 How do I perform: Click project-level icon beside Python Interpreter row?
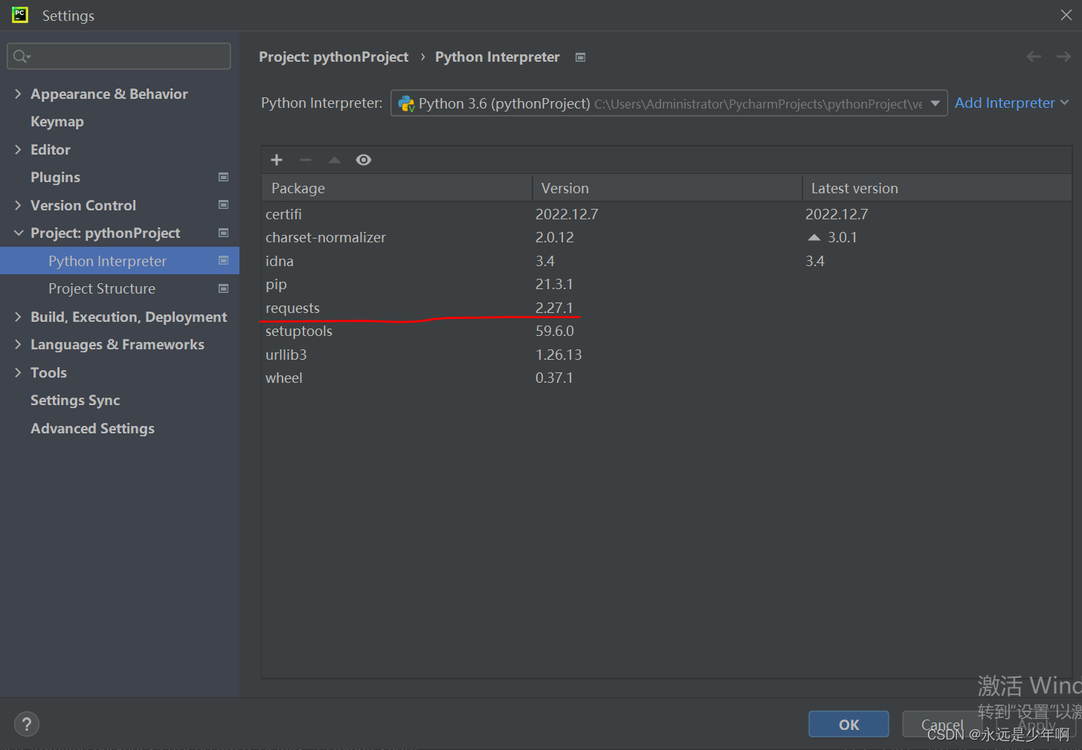point(223,260)
